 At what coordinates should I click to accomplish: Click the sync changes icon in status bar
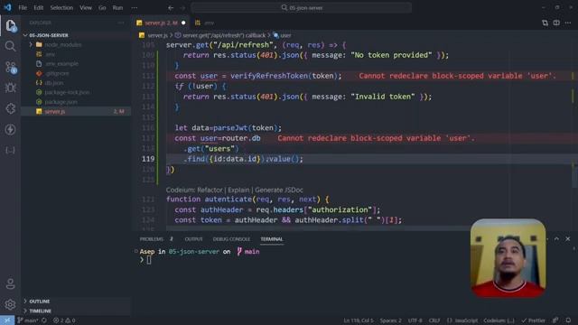(44, 320)
